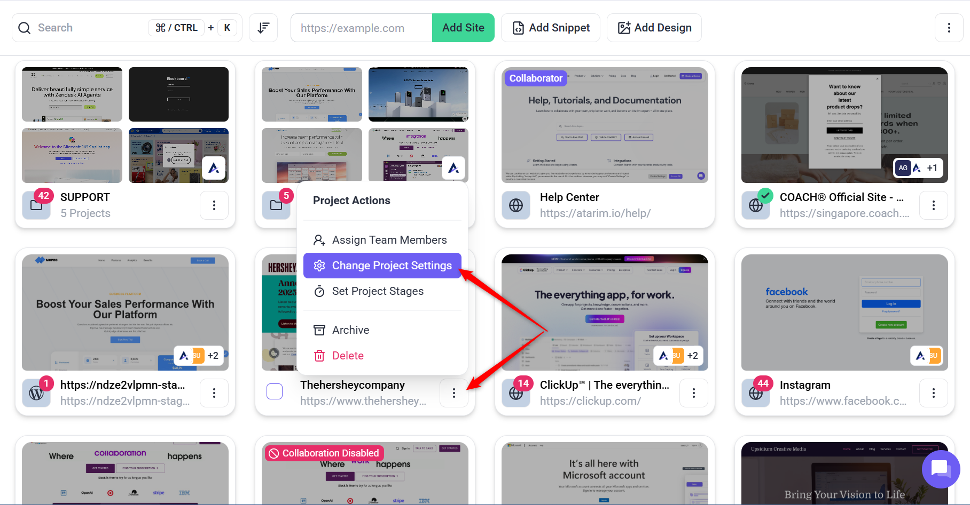This screenshot has height=505, width=970.
Task: Click the WordPress icon on ndze2vlpmn card
Action: 36,393
